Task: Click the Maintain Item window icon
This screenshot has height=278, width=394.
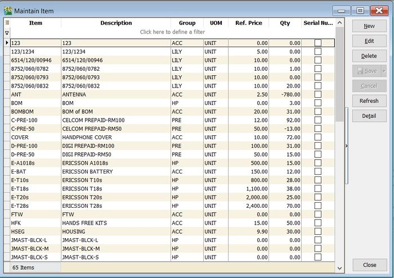Action: 8,11
